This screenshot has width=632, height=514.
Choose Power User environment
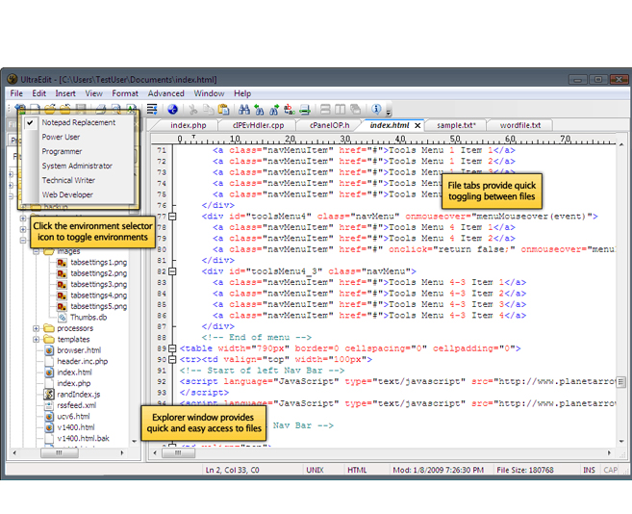[61, 137]
